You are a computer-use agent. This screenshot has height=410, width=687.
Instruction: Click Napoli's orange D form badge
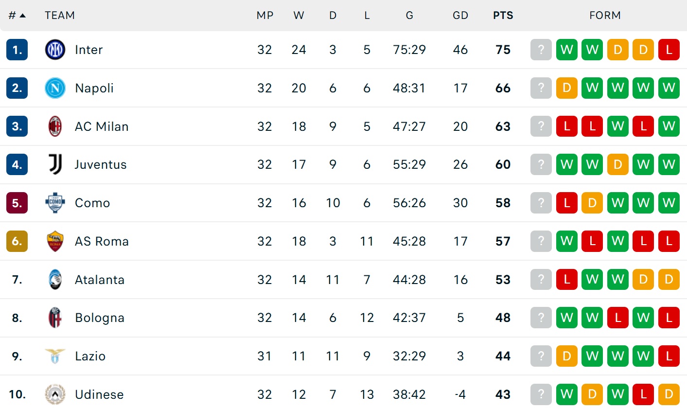(566, 88)
